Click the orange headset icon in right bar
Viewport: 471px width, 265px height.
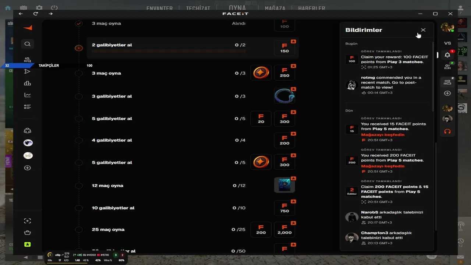pos(447,131)
